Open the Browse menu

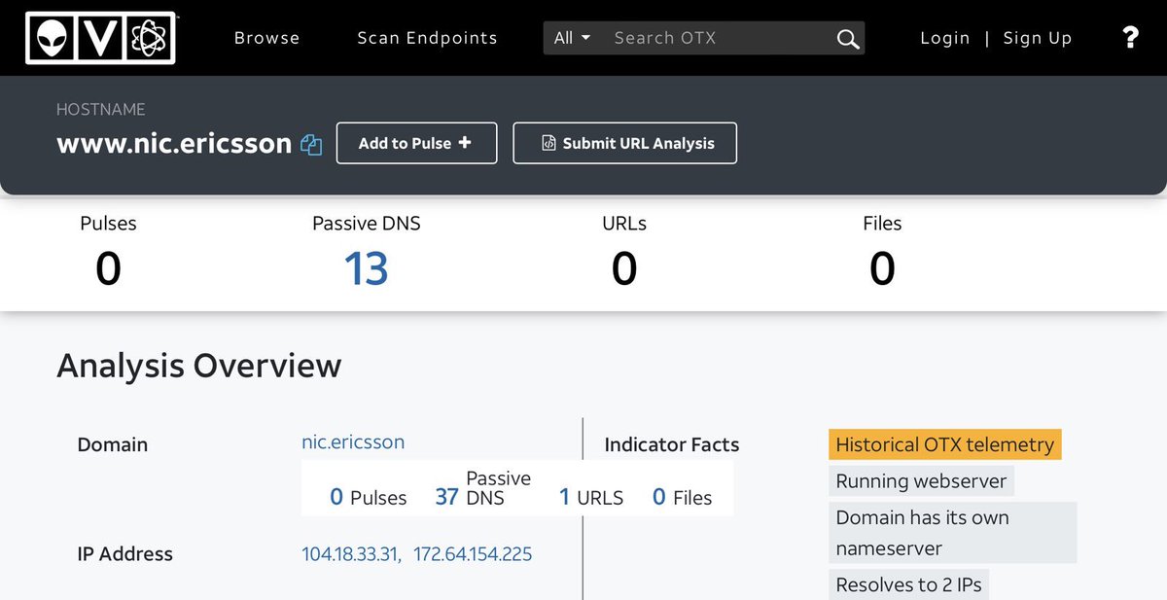[x=266, y=38]
